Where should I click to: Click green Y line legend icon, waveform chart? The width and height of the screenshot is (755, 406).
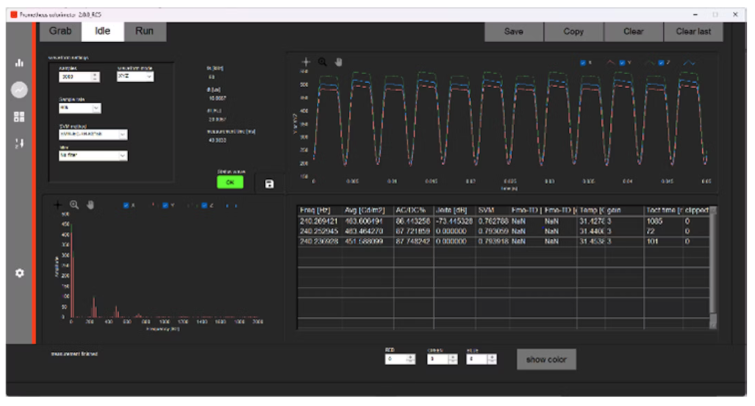click(650, 62)
